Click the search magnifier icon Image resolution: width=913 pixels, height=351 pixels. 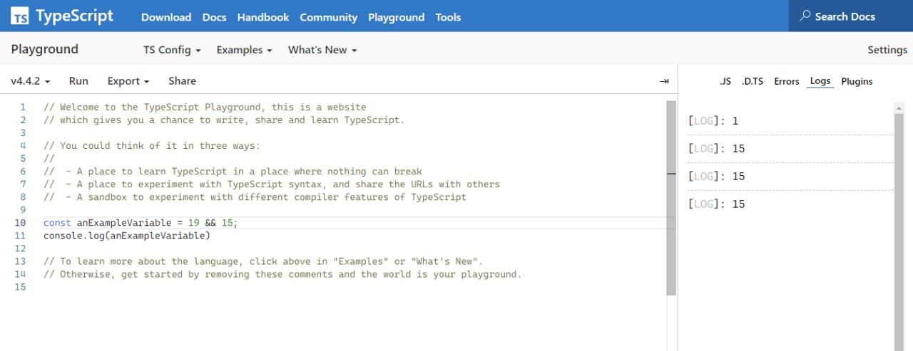click(805, 16)
